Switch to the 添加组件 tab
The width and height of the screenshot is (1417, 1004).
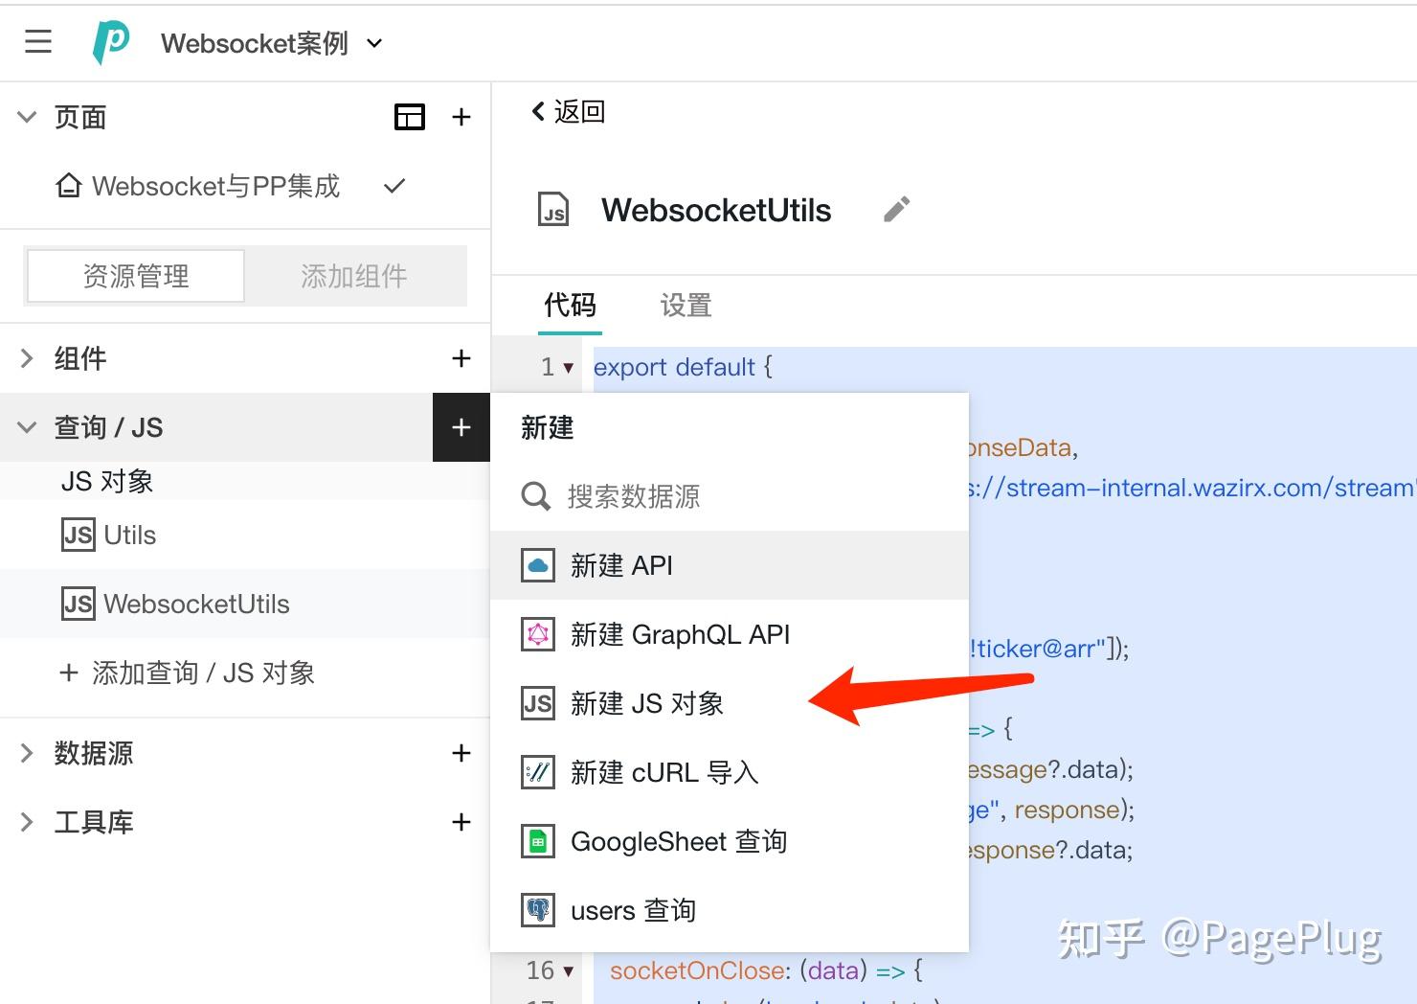tap(355, 276)
